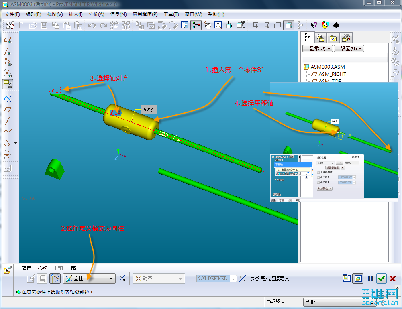The height and width of the screenshot is (309, 402).
Task: Create a new file with the New icon
Action: 22,25
